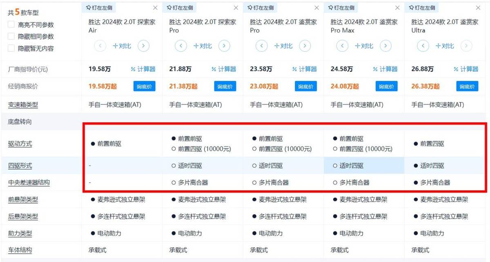The height and width of the screenshot is (262, 490).
Task: Remove the 鉴赏家 Ultra model column
Action: coord(478,8)
